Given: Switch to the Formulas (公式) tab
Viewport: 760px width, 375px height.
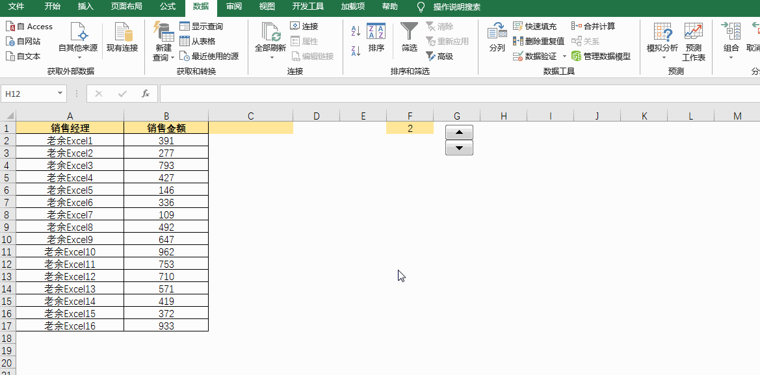Looking at the screenshot, I should pos(168,6).
